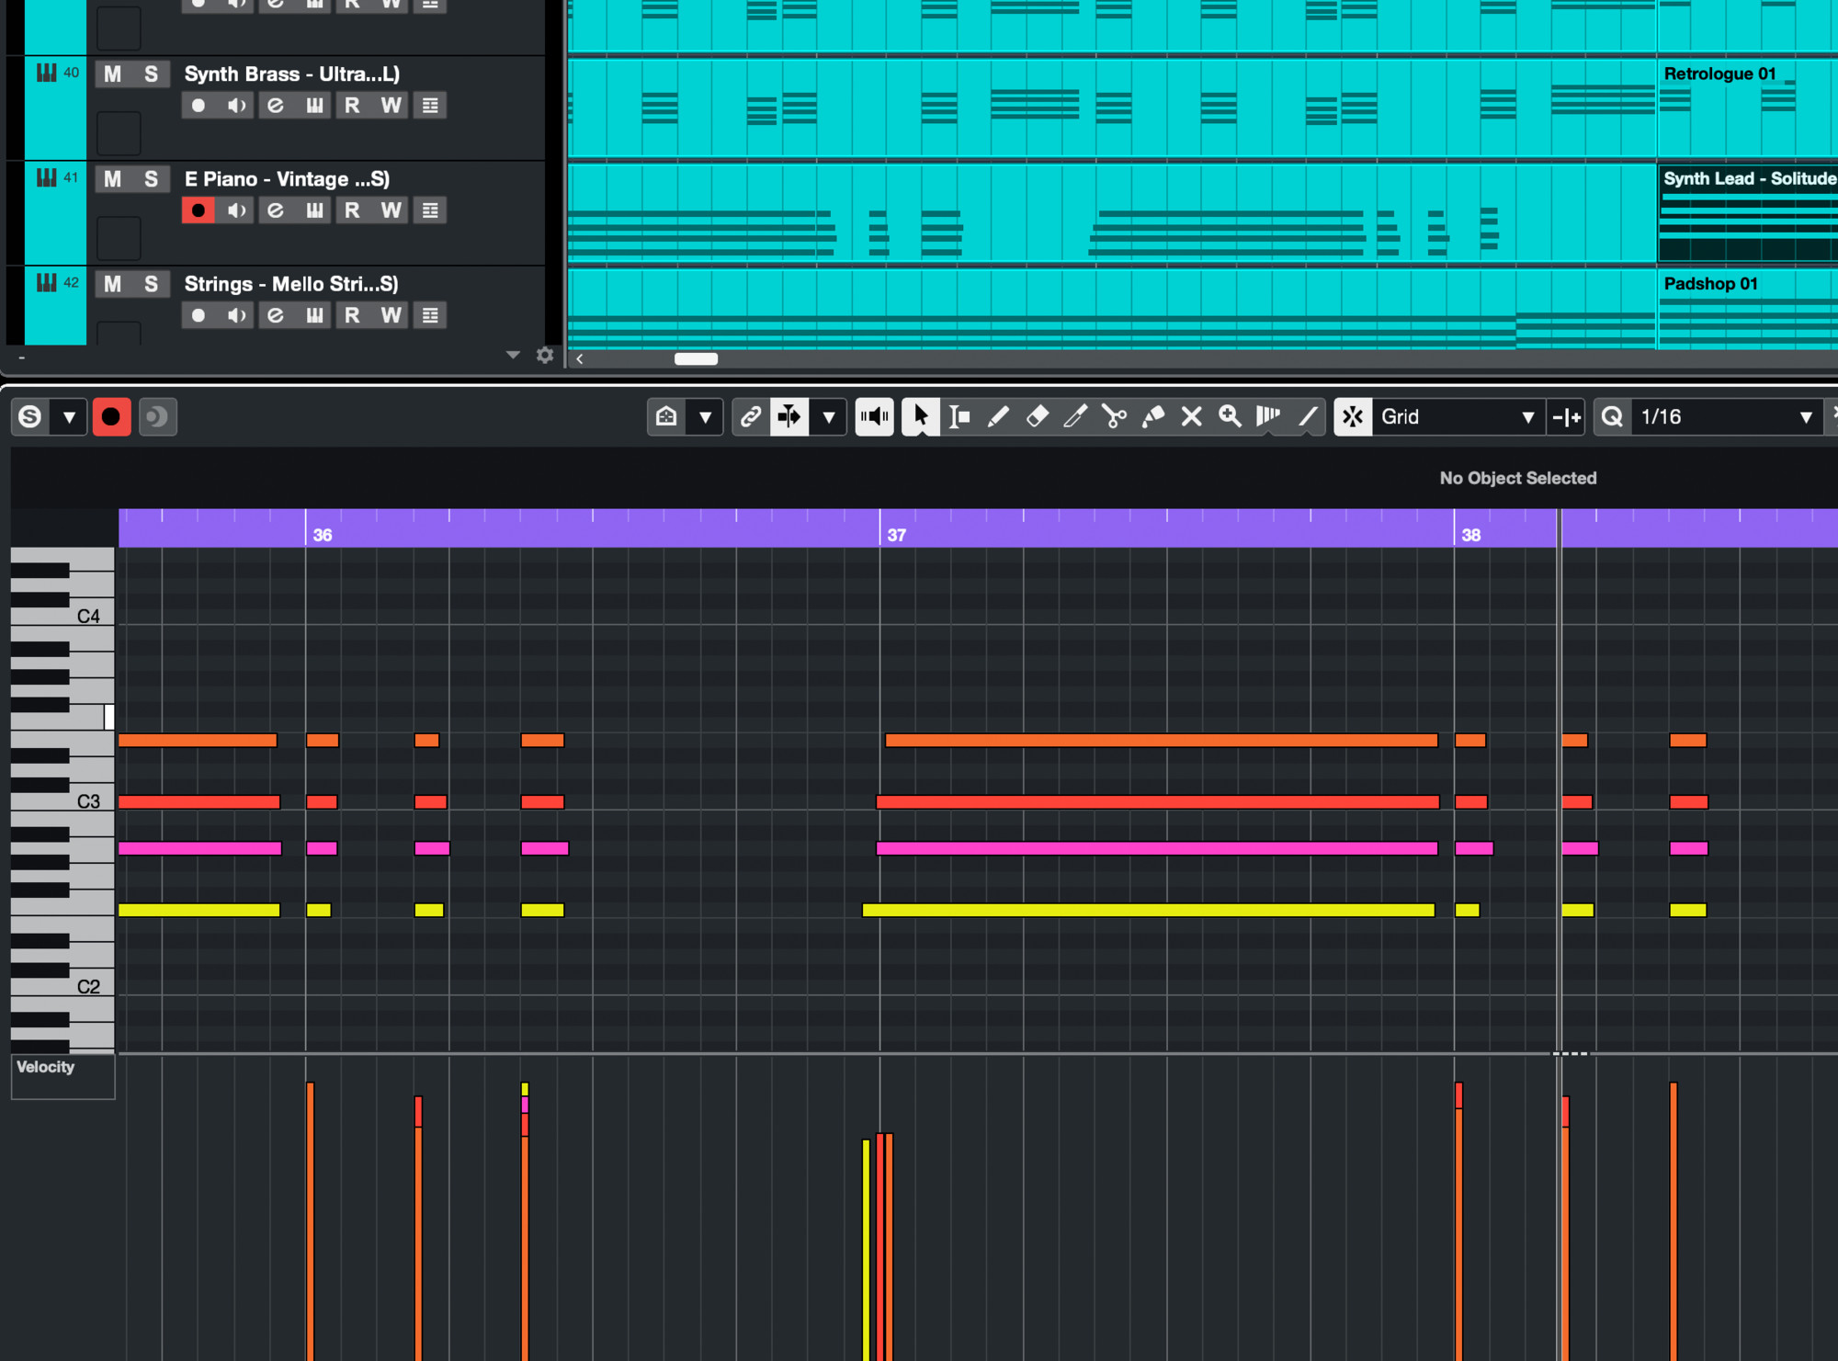Select the Range Selection tool
The width and height of the screenshot is (1838, 1361).
pyautogui.click(x=959, y=417)
